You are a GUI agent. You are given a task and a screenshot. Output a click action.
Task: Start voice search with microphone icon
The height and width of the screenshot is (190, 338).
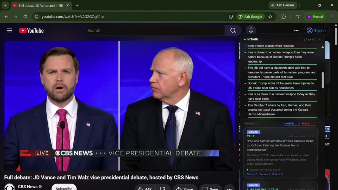[x=251, y=30]
